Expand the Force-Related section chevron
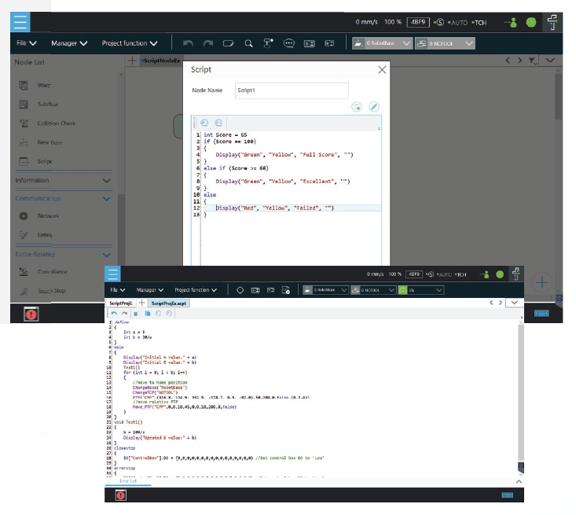Screen dimensions: 576x515 [x=107, y=255]
